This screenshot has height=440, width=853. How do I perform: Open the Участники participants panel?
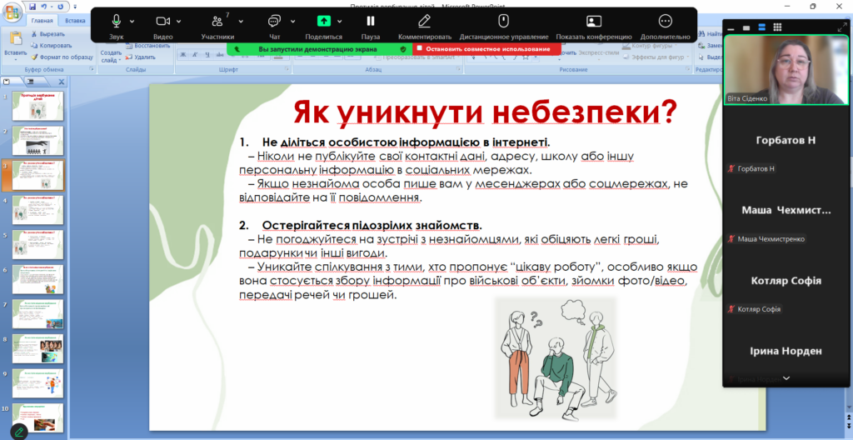[217, 21]
